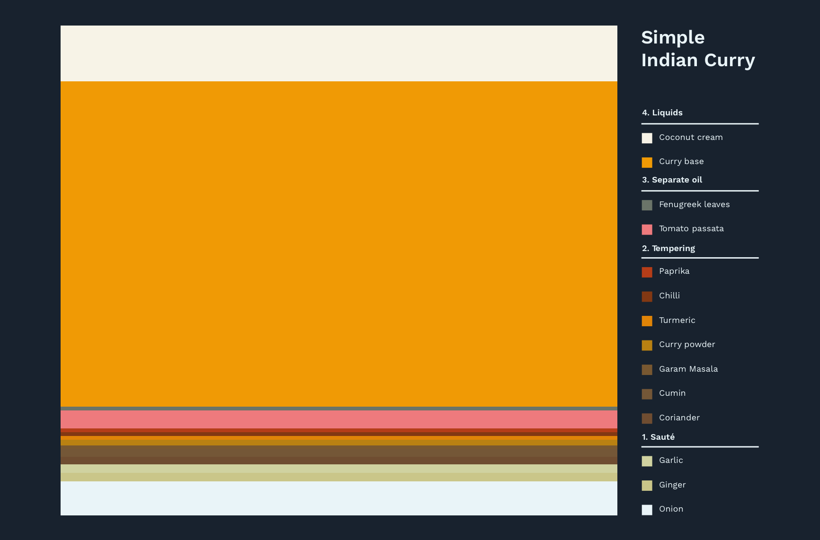The image size is (820, 540).
Task: Click the Curry powder swatch
Action: click(x=647, y=345)
